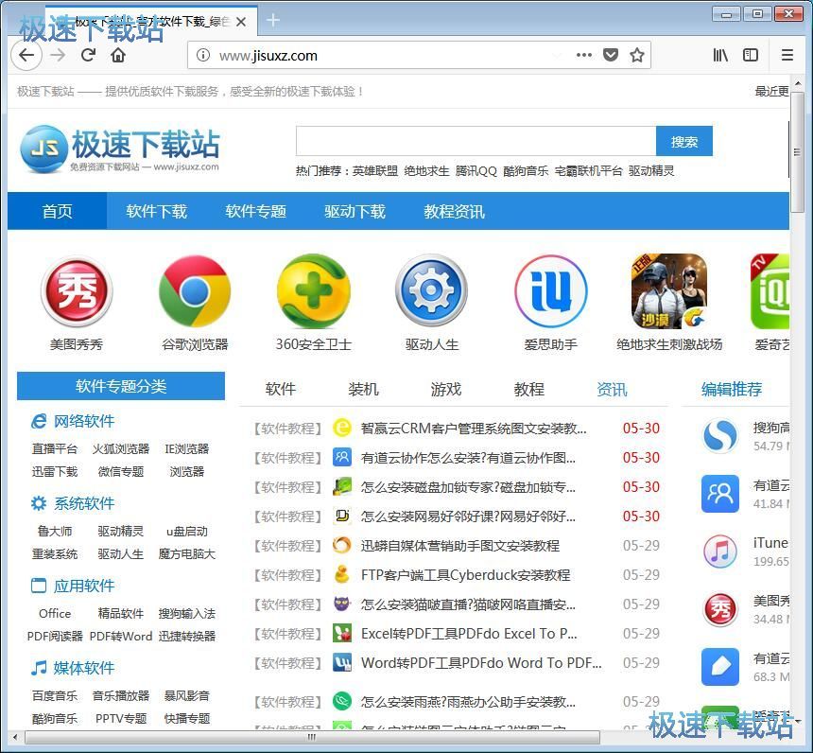813x753 pixels.
Task: Open the 美图秀秀 app icon
Action: pyautogui.click(x=77, y=291)
